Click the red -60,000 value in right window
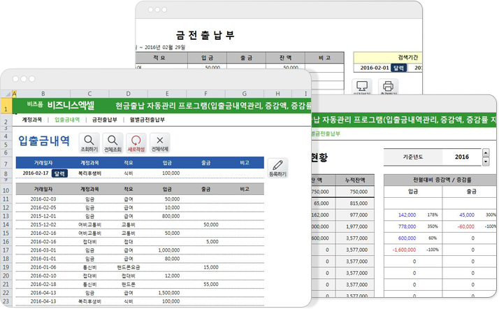 pos(466,227)
